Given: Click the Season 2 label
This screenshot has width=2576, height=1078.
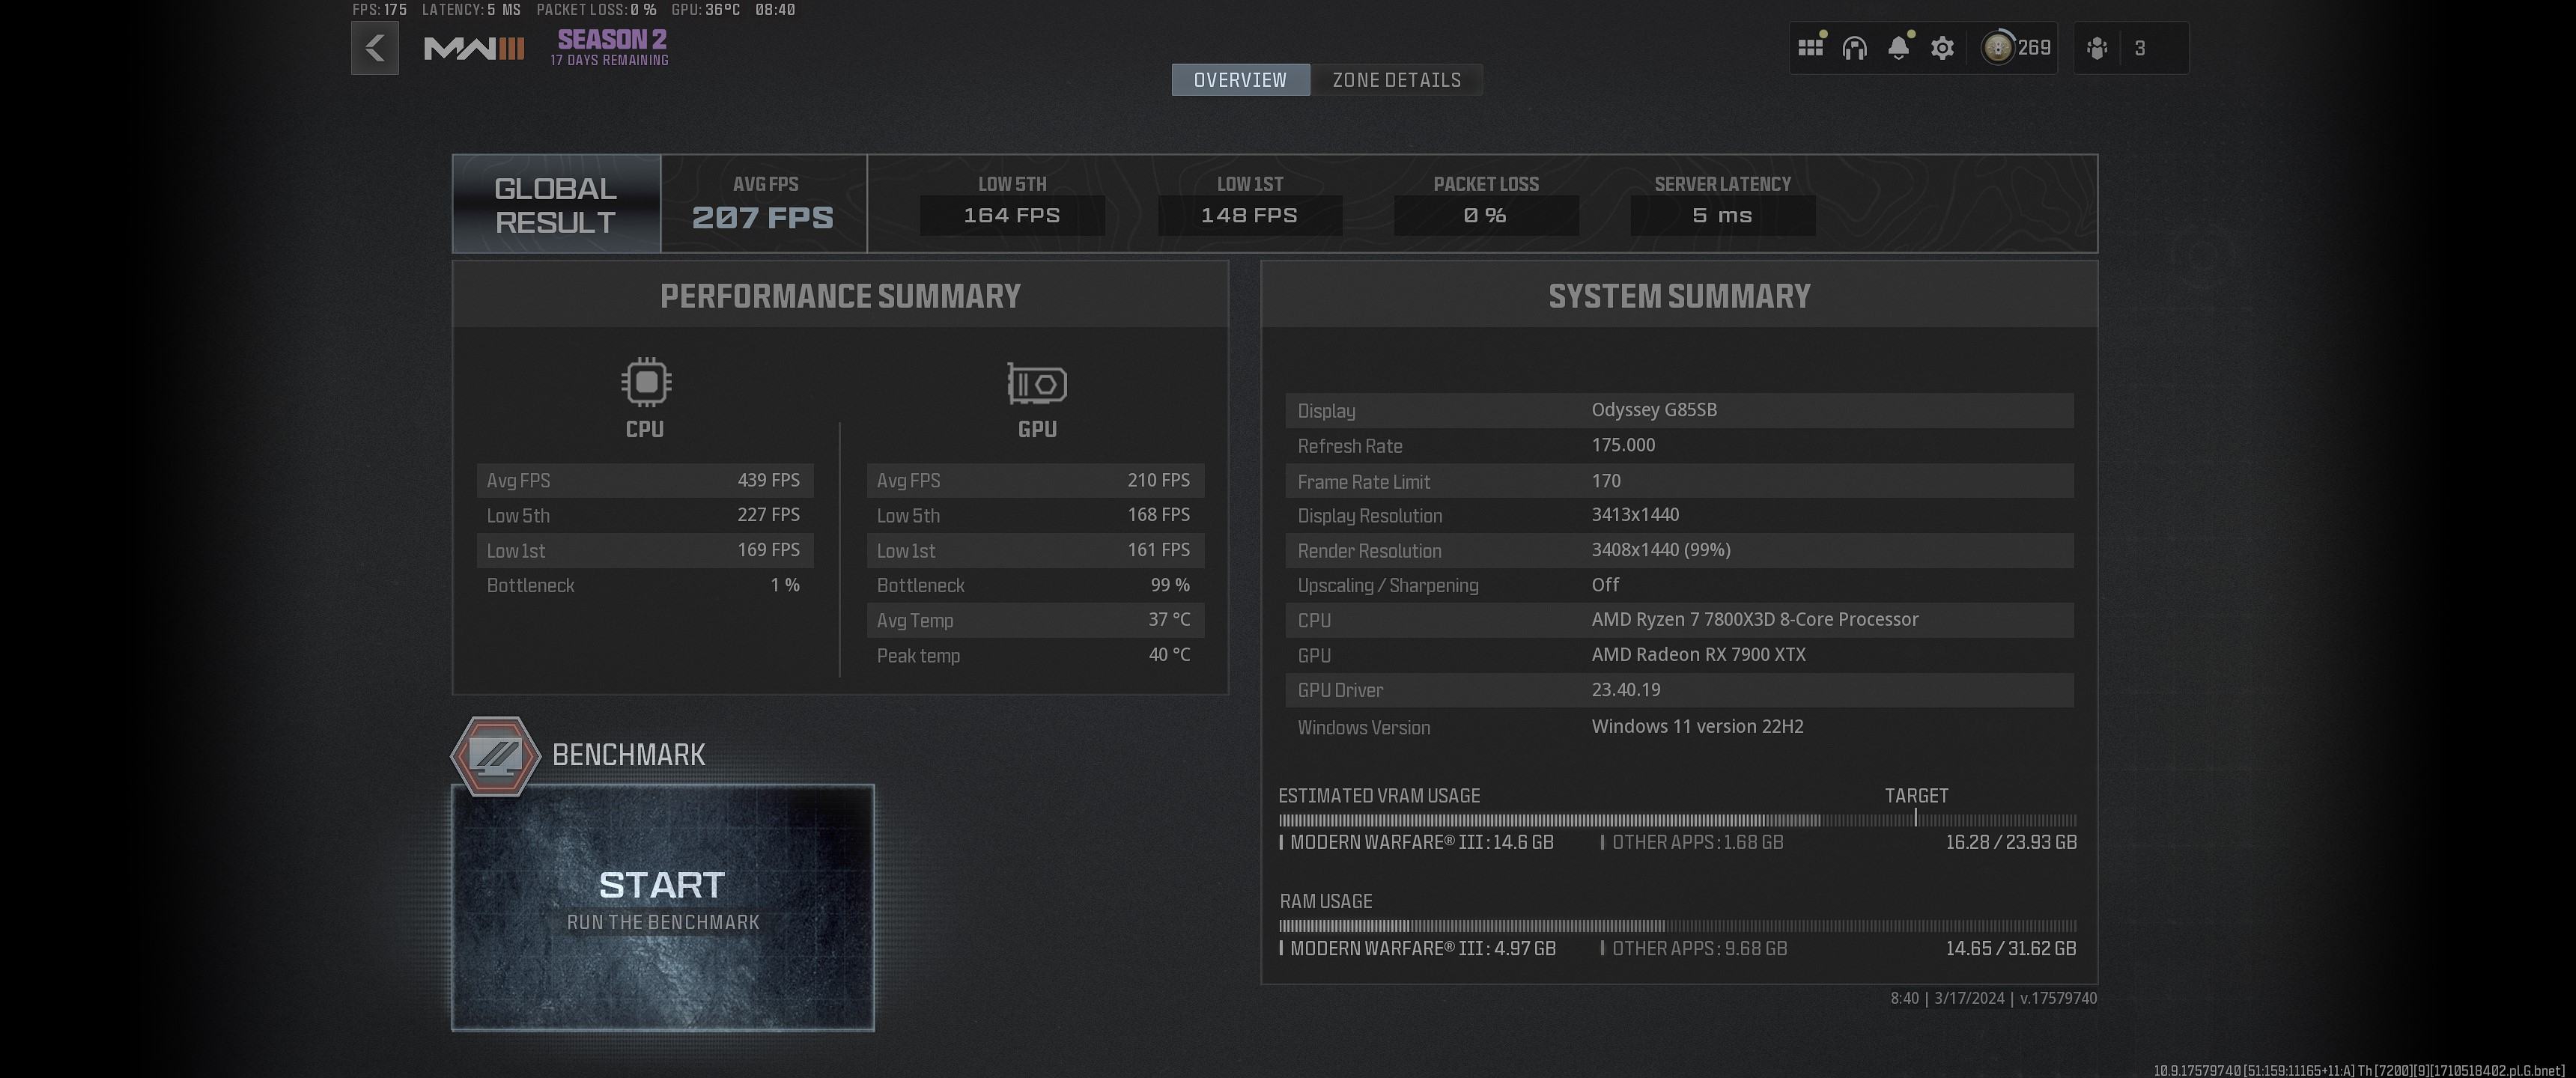Looking at the screenshot, I should pyautogui.click(x=611, y=40).
